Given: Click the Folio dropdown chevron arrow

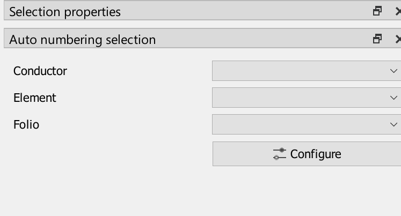Looking at the screenshot, I should click(x=393, y=124).
